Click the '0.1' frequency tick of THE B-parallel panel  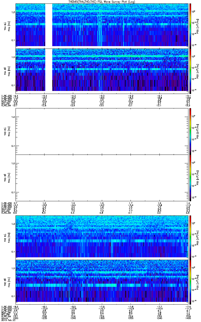pyautogui.click(x=13, y=296)
